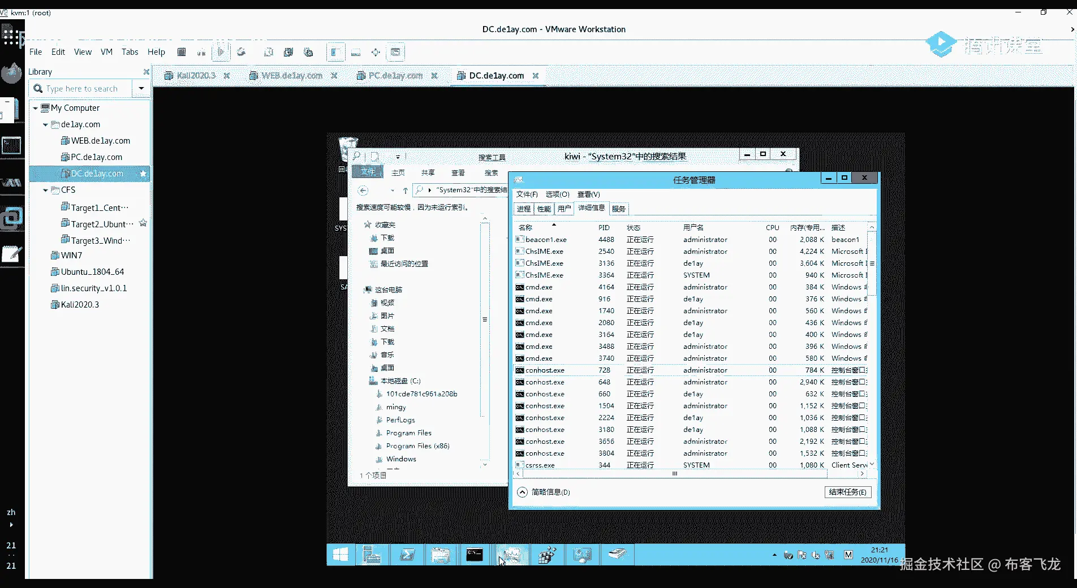Collapse the CFS folder node
1077x588 pixels.
[46, 190]
